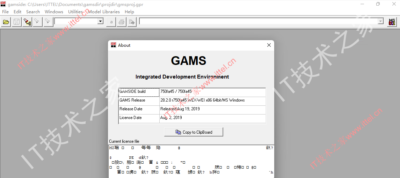Select the License Date label cell
Image resolution: width=400 pixels, height=178 pixels.
tap(139, 118)
